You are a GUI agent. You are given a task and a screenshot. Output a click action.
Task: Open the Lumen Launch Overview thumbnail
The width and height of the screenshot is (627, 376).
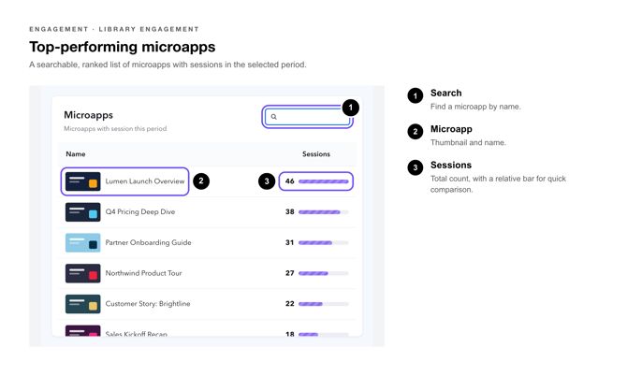tap(82, 181)
